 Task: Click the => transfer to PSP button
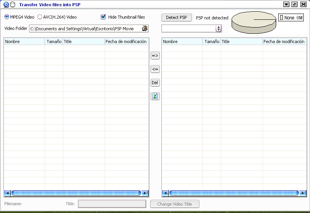(155, 55)
